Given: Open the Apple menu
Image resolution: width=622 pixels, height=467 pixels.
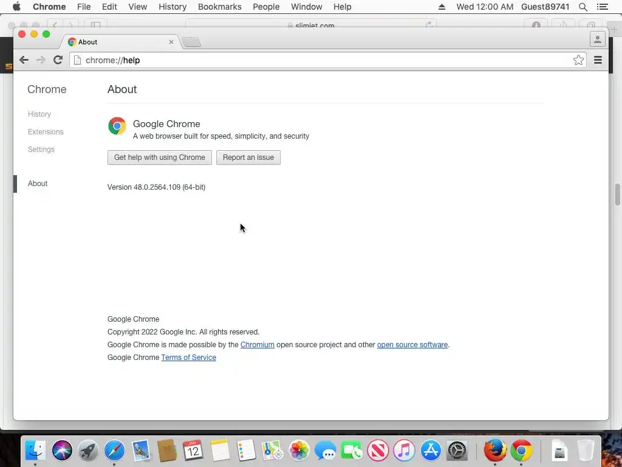Looking at the screenshot, I should pyautogui.click(x=16, y=7).
